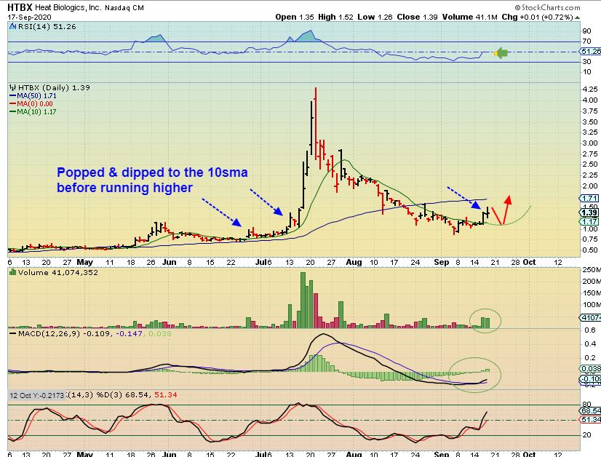Click the 90 label on the RSI axis
Image resolution: width=601 pixels, height=457 pixels.
tap(586, 31)
